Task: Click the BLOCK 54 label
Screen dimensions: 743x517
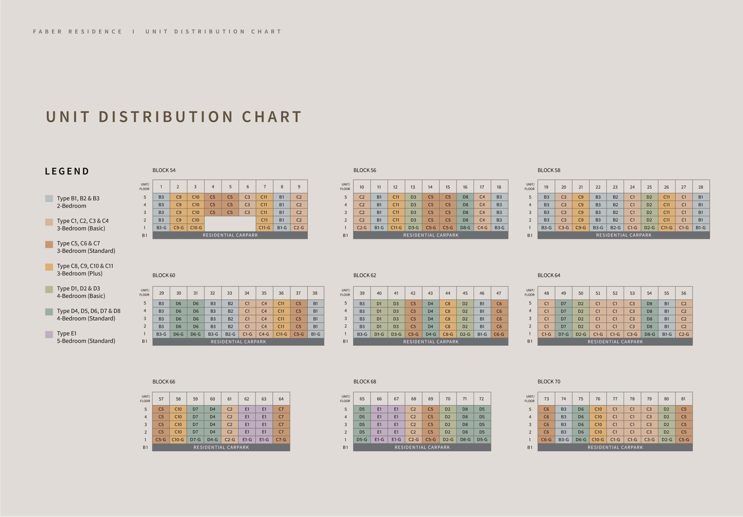Action: [164, 170]
